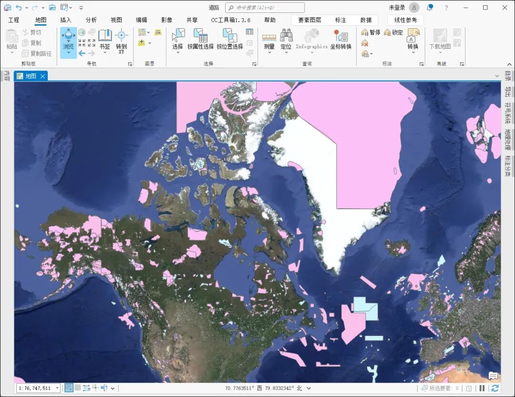Switch to the 分析 (Analysis) ribbon tab

[91, 20]
